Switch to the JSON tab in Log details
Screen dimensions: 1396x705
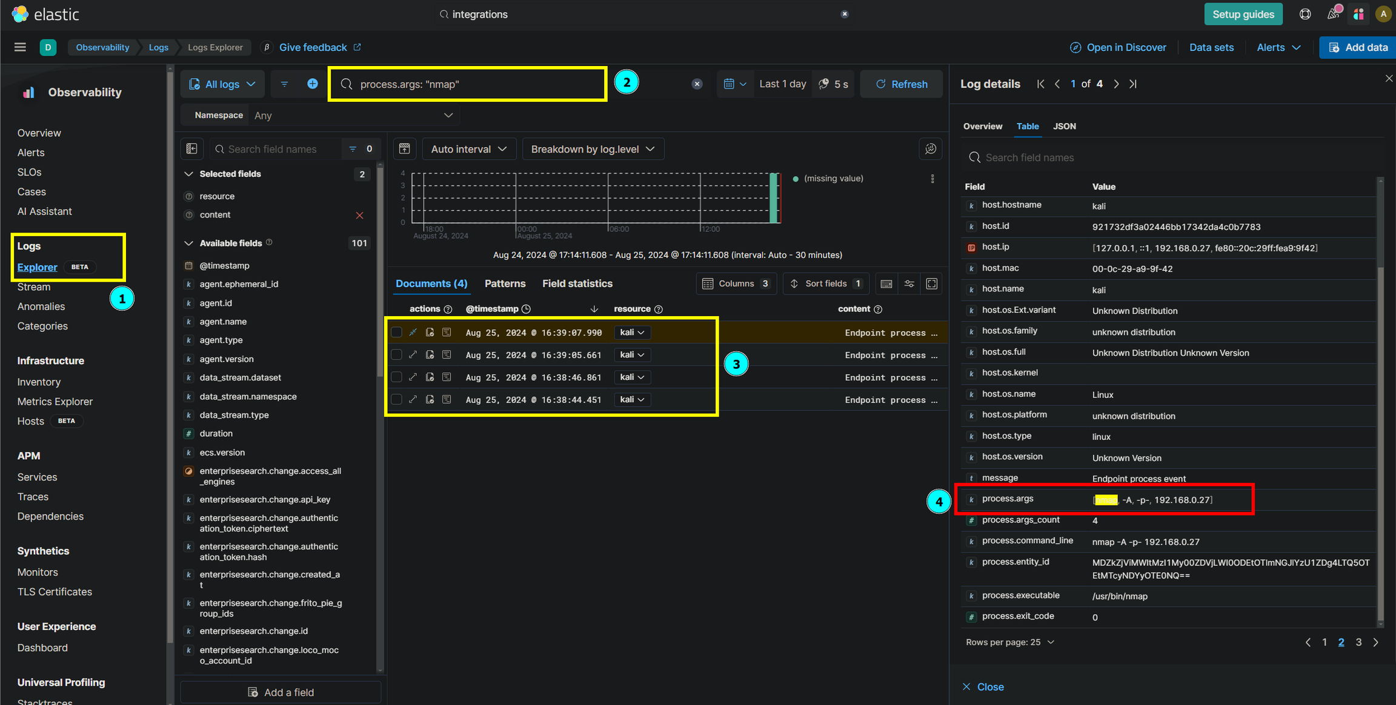(1065, 126)
